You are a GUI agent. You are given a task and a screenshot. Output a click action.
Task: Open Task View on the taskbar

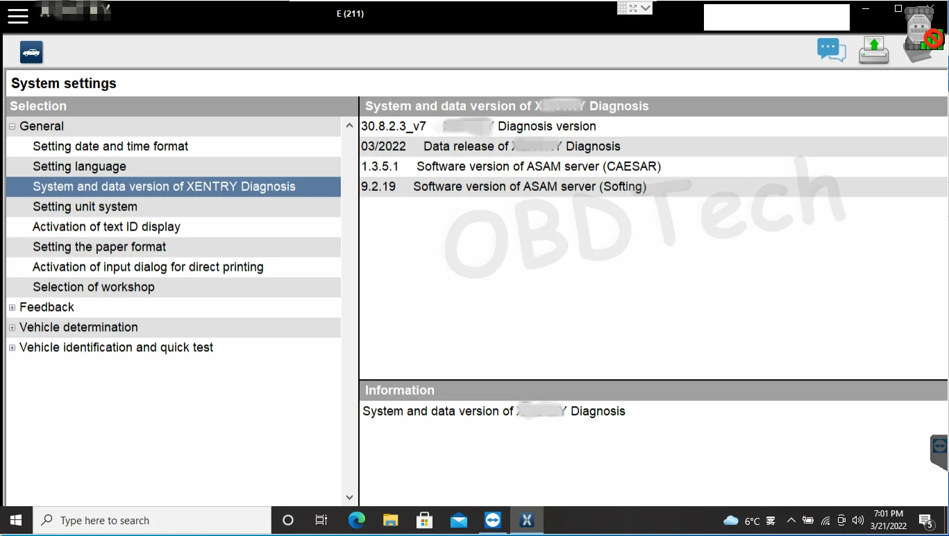(x=321, y=521)
